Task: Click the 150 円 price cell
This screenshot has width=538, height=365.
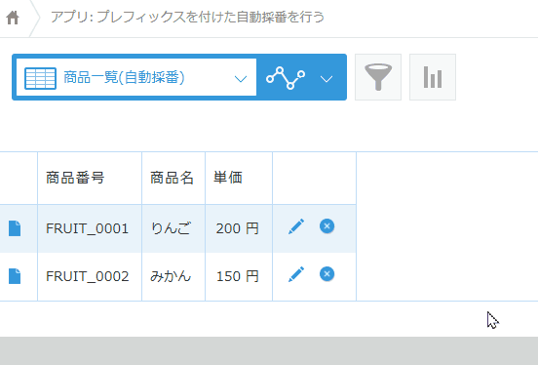Action: (x=239, y=276)
